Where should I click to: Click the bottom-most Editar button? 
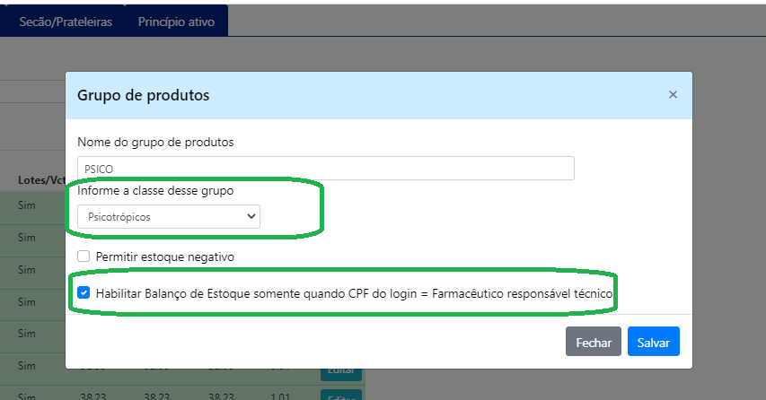(341, 396)
